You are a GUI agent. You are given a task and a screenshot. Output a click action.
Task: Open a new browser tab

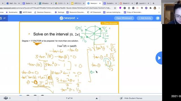coord(153,3)
